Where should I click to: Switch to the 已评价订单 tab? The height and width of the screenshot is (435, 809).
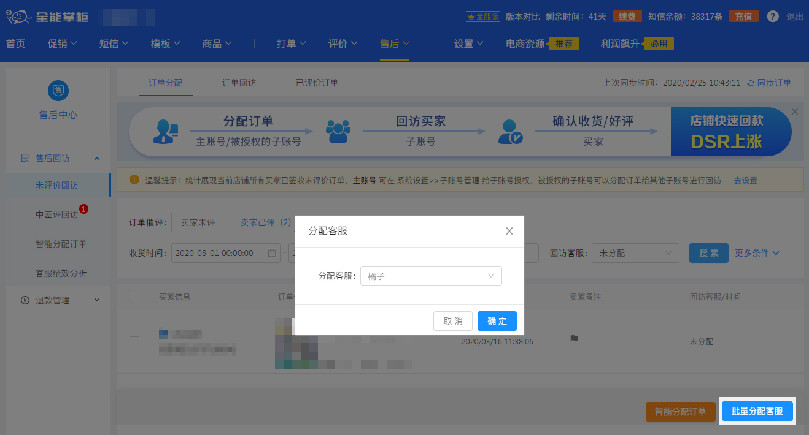(317, 83)
